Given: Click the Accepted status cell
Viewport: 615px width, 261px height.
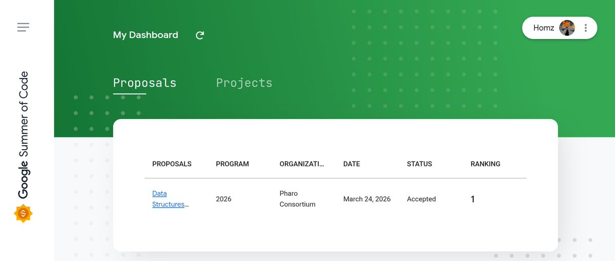Looking at the screenshot, I should point(421,199).
